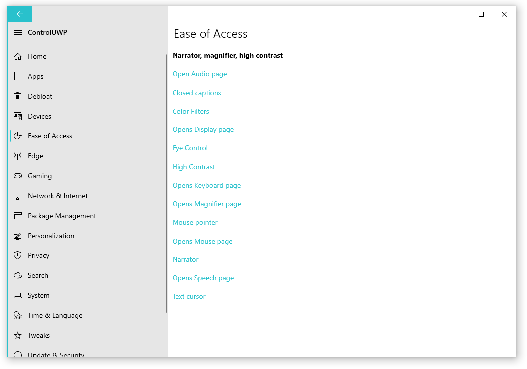Open the Eye Control link

190,148
